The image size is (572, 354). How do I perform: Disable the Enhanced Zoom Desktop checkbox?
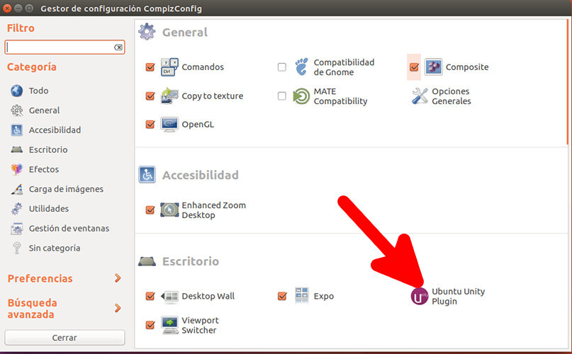150,210
